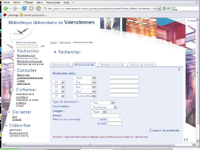This screenshot has width=200, height=150.
Task: Select the Recherche avancée tab
Action: tap(84, 65)
